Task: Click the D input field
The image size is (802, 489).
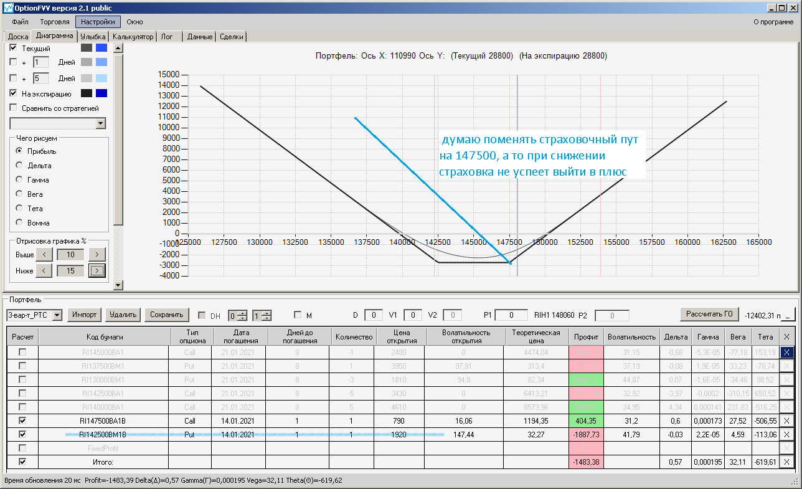Action: click(x=374, y=316)
